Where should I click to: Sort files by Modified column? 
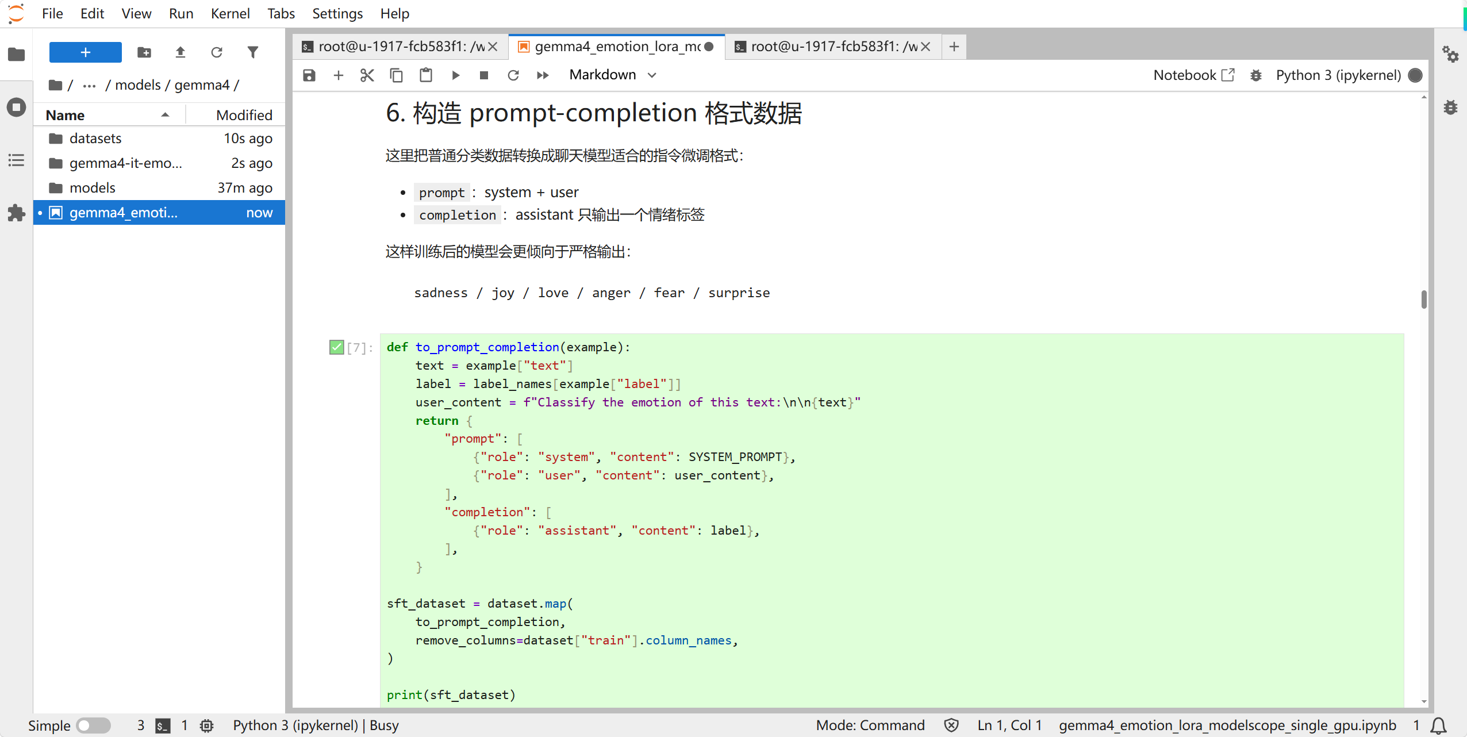236,115
